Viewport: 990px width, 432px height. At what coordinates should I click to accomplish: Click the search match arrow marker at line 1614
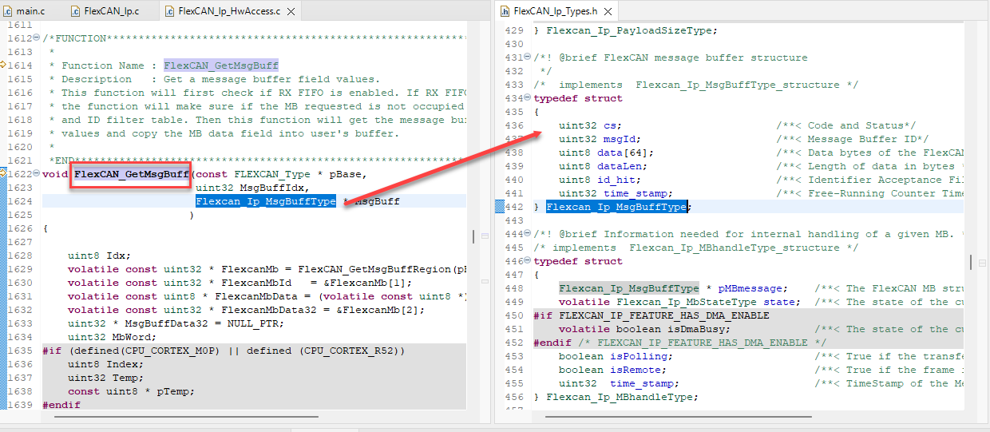4,65
